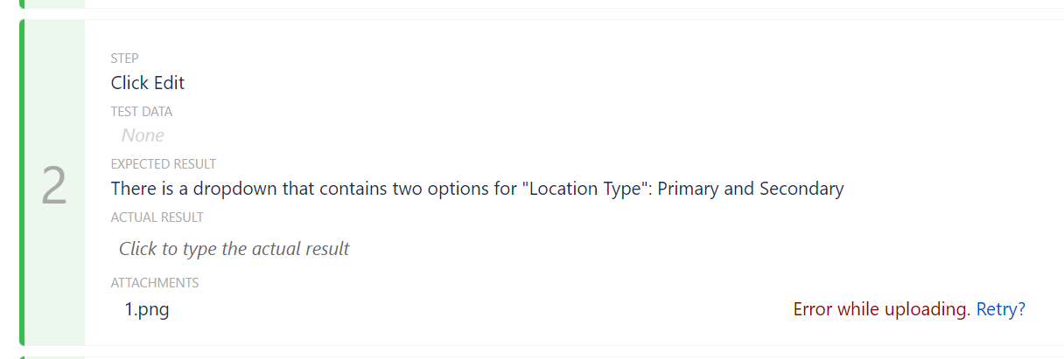Viewport: 1064px width, 359px height.
Task: Click the green status bar of the next step
Action: (x=23, y=357)
